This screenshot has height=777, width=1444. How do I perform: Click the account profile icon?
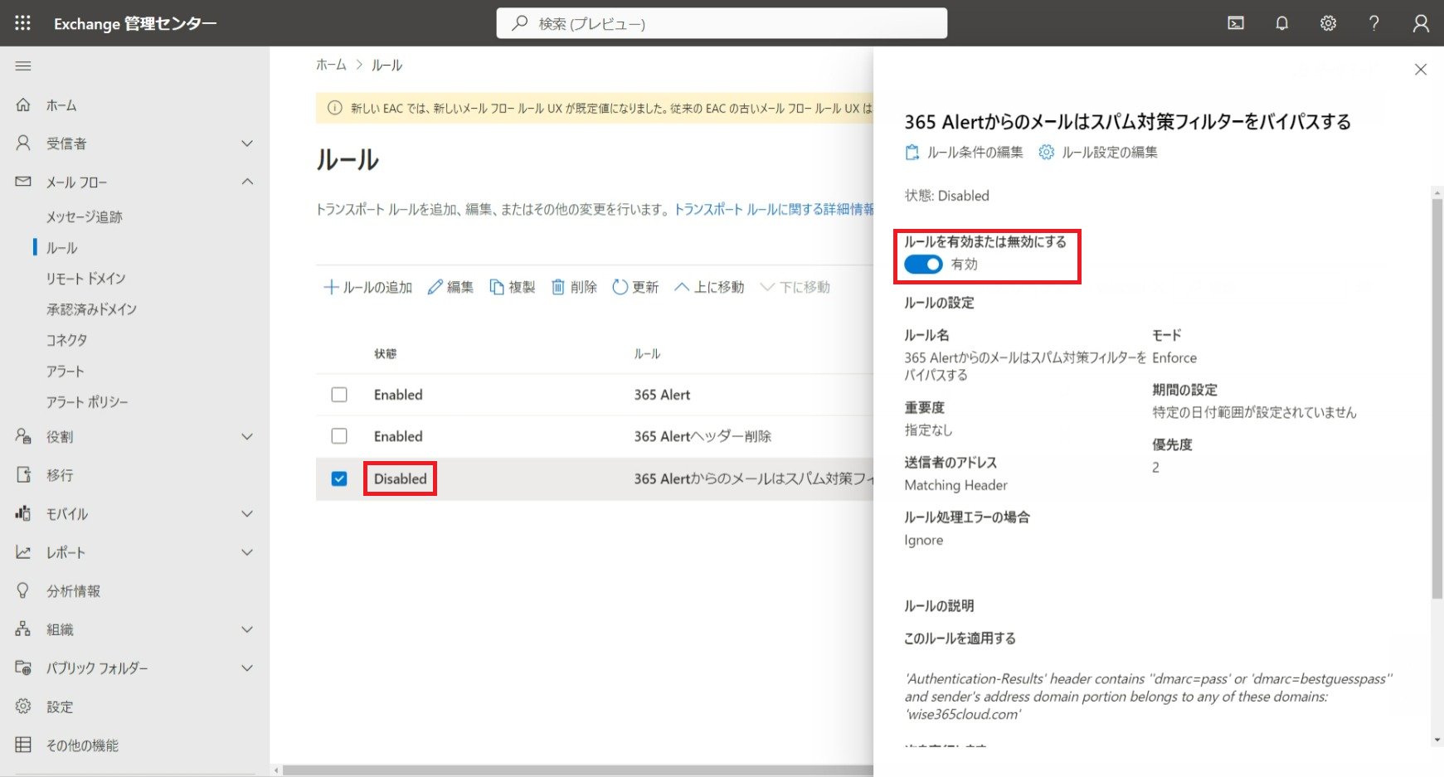tap(1421, 23)
